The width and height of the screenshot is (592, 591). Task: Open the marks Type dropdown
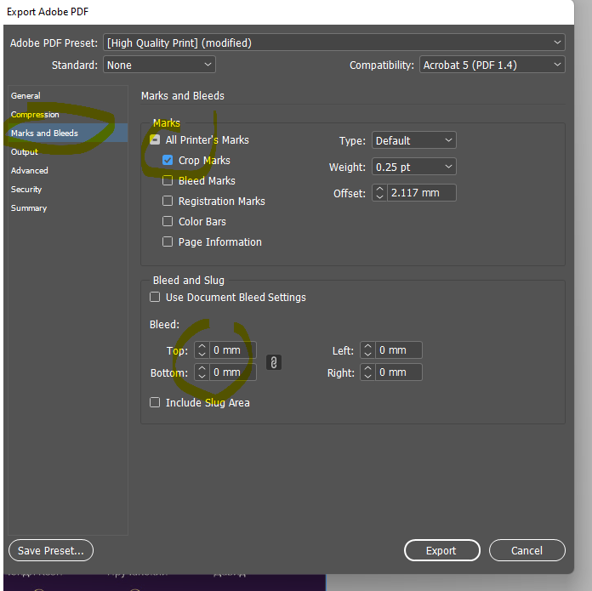[x=414, y=140]
